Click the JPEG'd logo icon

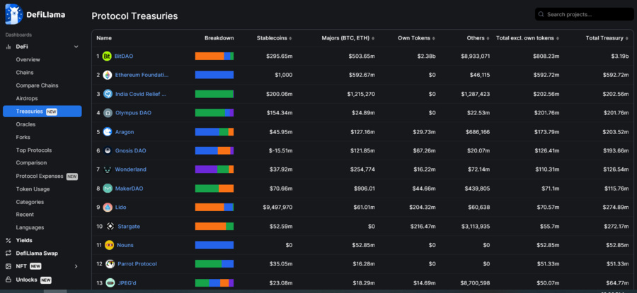(x=110, y=283)
